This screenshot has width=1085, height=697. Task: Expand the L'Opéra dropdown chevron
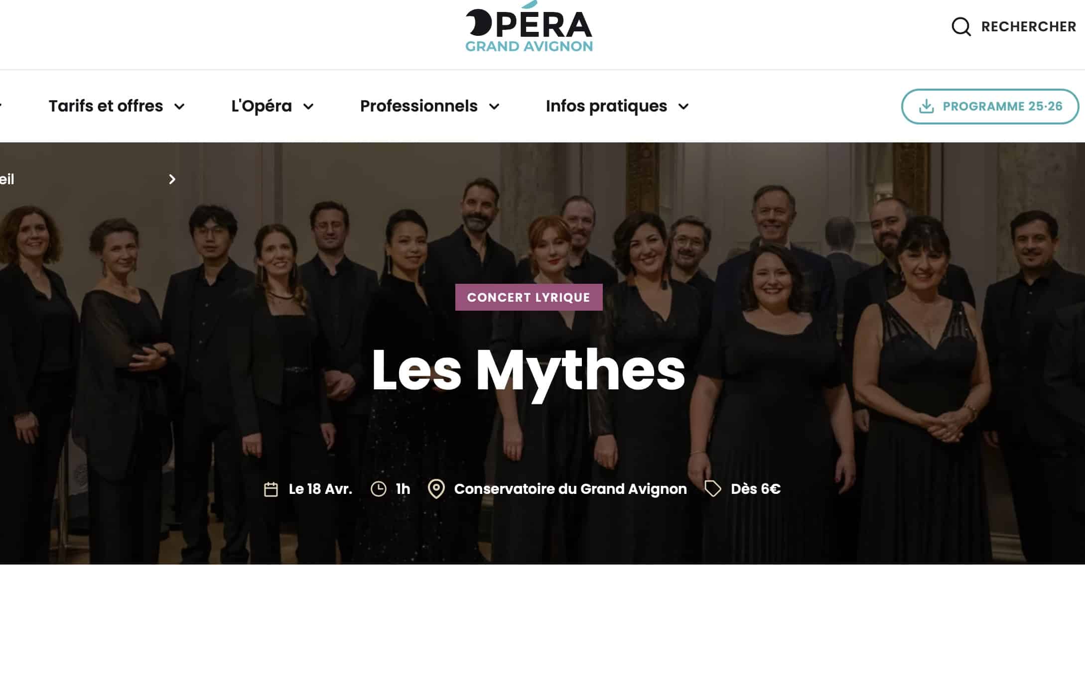(308, 107)
